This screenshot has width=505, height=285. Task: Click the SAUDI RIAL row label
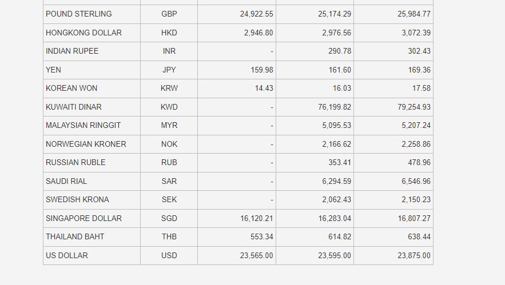tap(66, 181)
